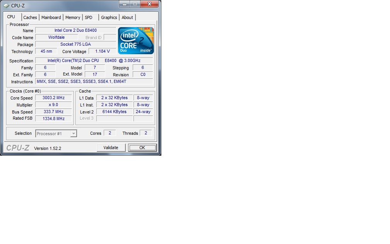
Task: Click the Model value 7
Action: [95, 67]
